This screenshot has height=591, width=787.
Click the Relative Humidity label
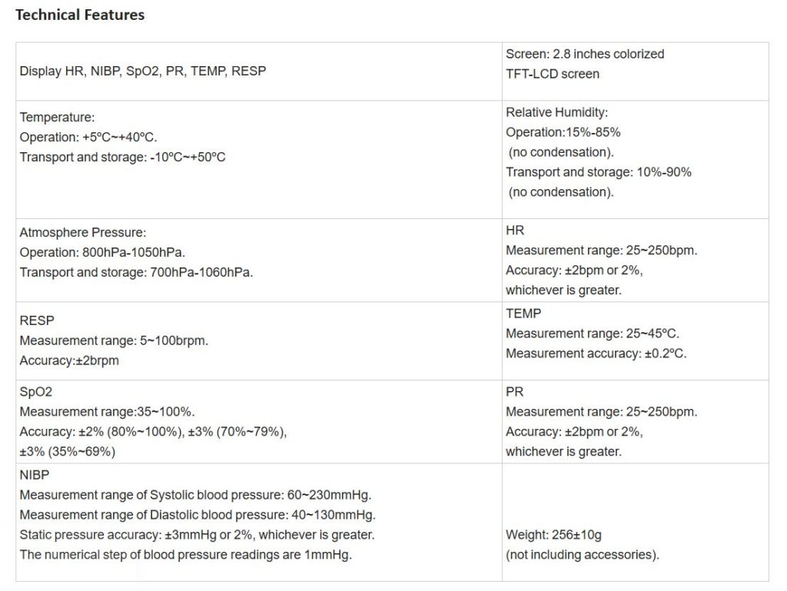(556, 112)
